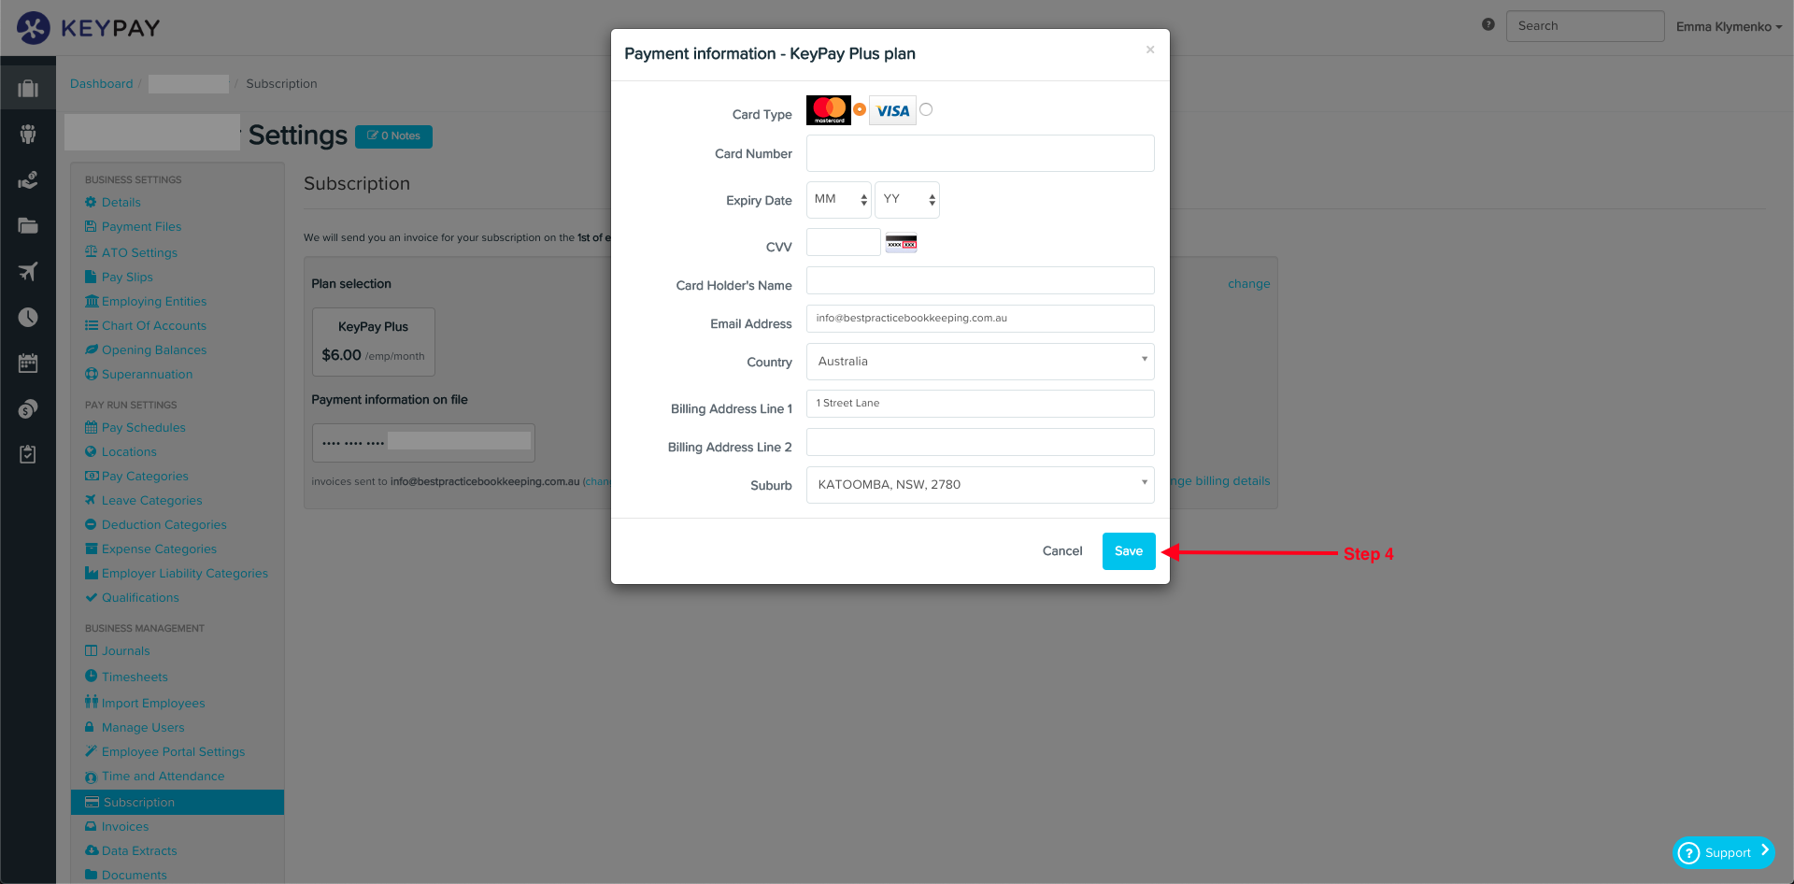1794x884 pixels.
Task: Click the 0 Notes button
Action: [x=393, y=136]
